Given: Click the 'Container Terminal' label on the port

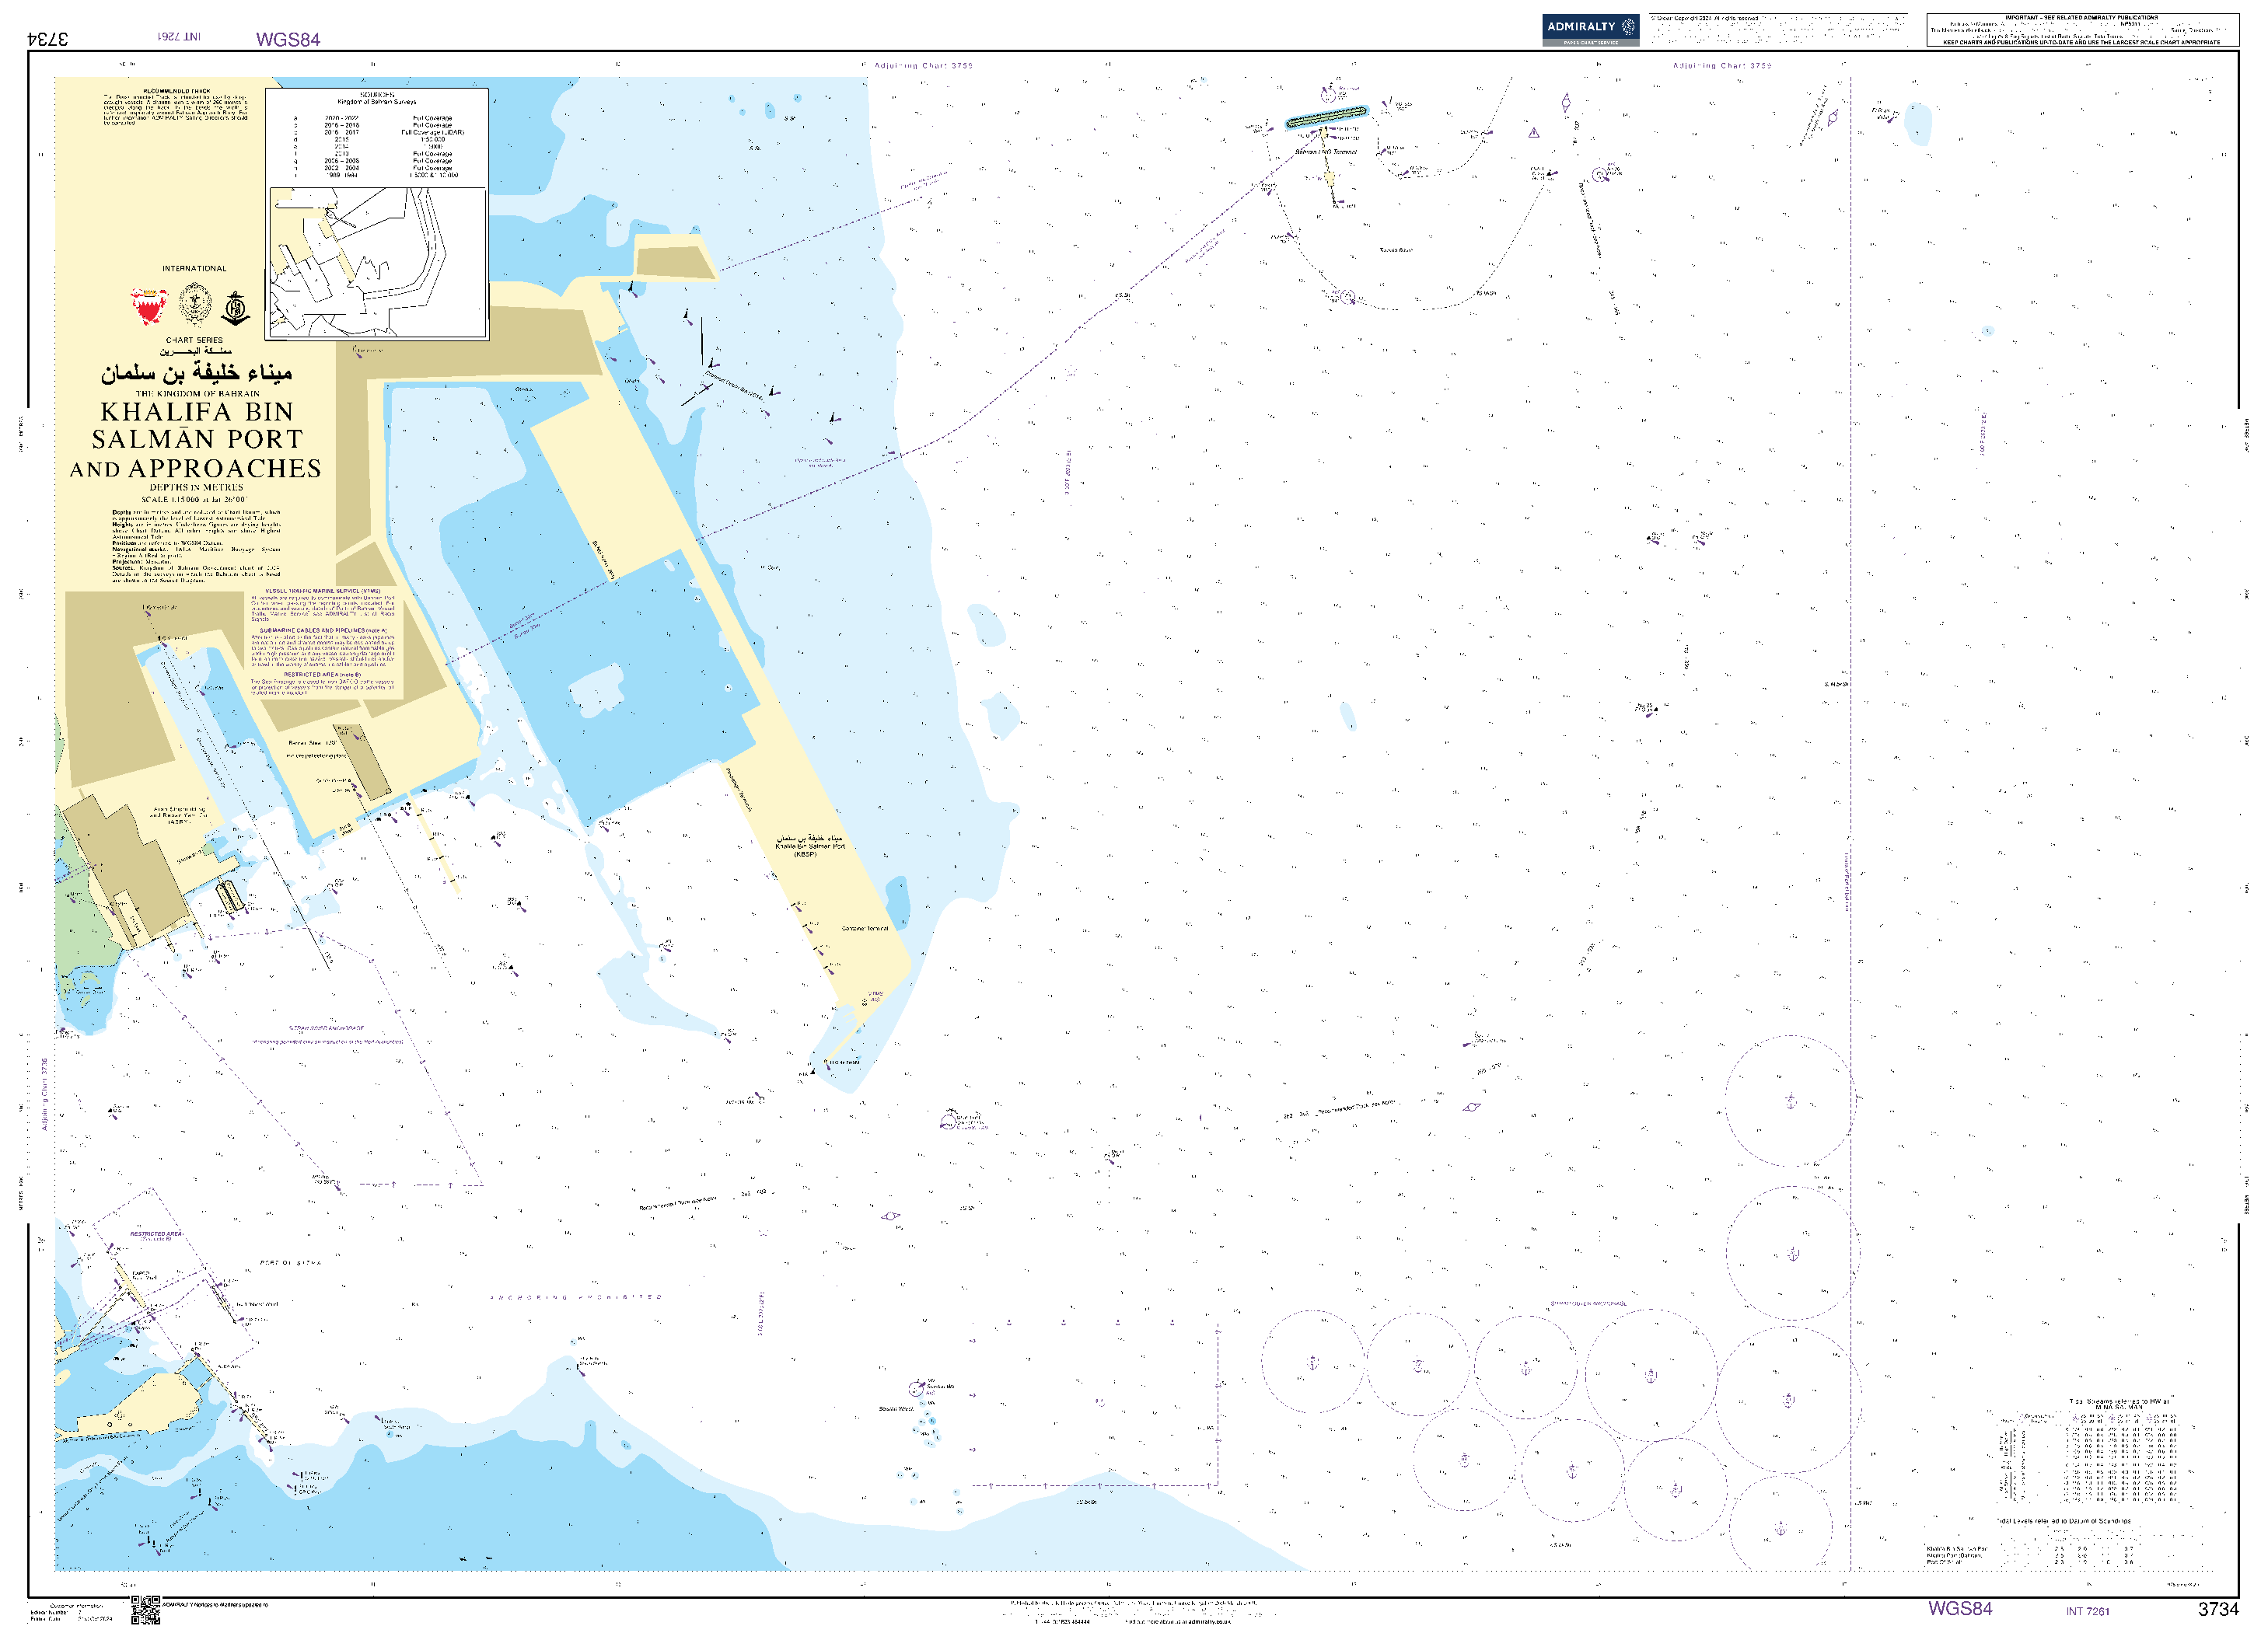Looking at the screenshot, I should [x=865, y=929].
